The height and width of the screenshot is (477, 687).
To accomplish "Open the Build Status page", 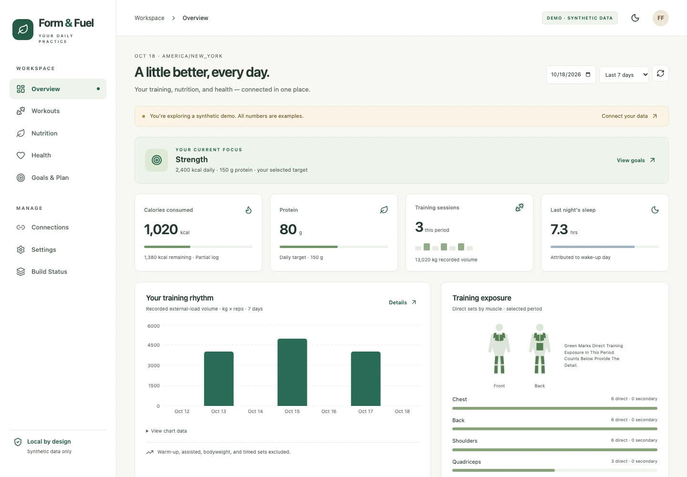I will point(58,272).
